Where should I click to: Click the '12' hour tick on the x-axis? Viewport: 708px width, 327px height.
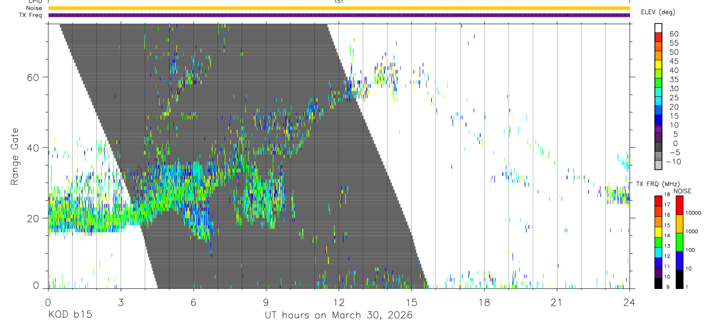[x=338, y=302]
